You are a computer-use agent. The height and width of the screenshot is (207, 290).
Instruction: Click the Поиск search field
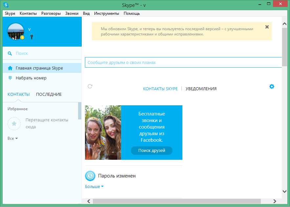pyautogui.click(x=42, y=53)
